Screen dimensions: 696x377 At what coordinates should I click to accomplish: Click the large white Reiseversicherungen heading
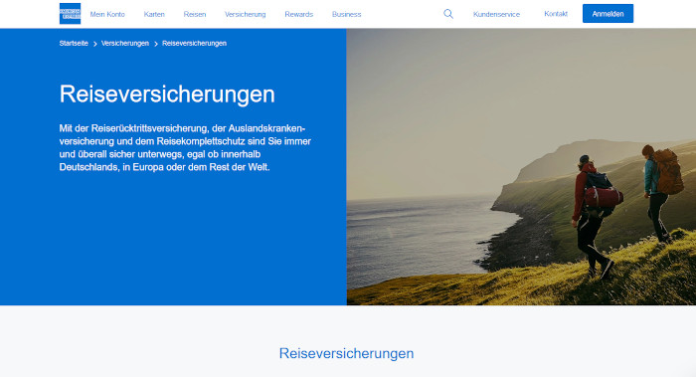pos(167,94)
